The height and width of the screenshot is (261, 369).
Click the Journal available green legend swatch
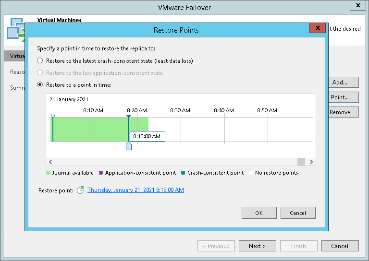coord(48,173)
